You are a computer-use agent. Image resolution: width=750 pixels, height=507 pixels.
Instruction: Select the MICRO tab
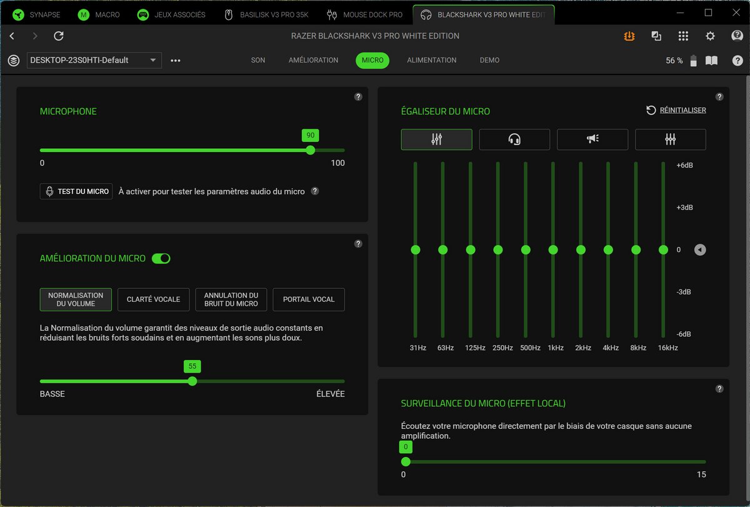coord(372,61)
